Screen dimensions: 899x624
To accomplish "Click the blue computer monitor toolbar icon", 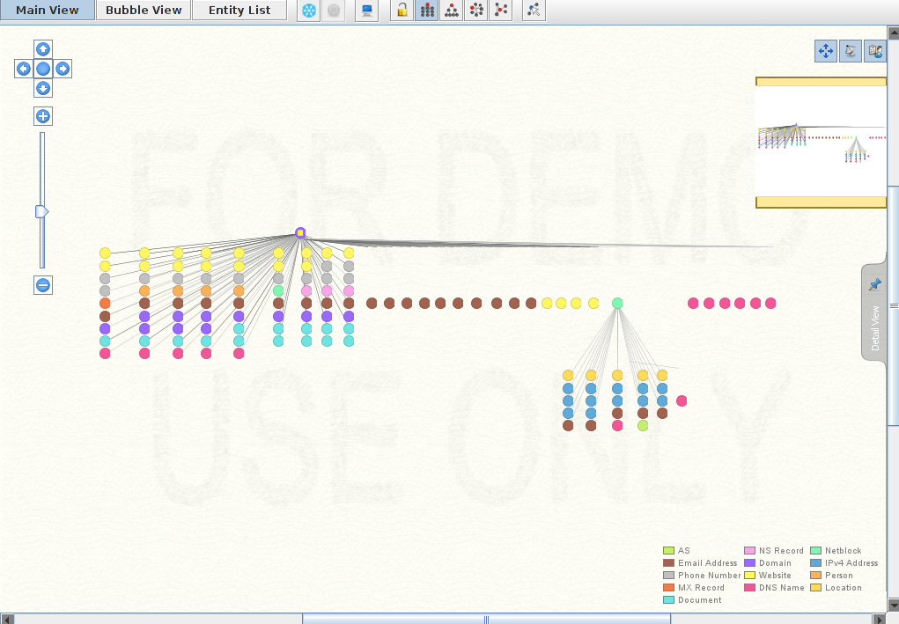I will point(367,11).
